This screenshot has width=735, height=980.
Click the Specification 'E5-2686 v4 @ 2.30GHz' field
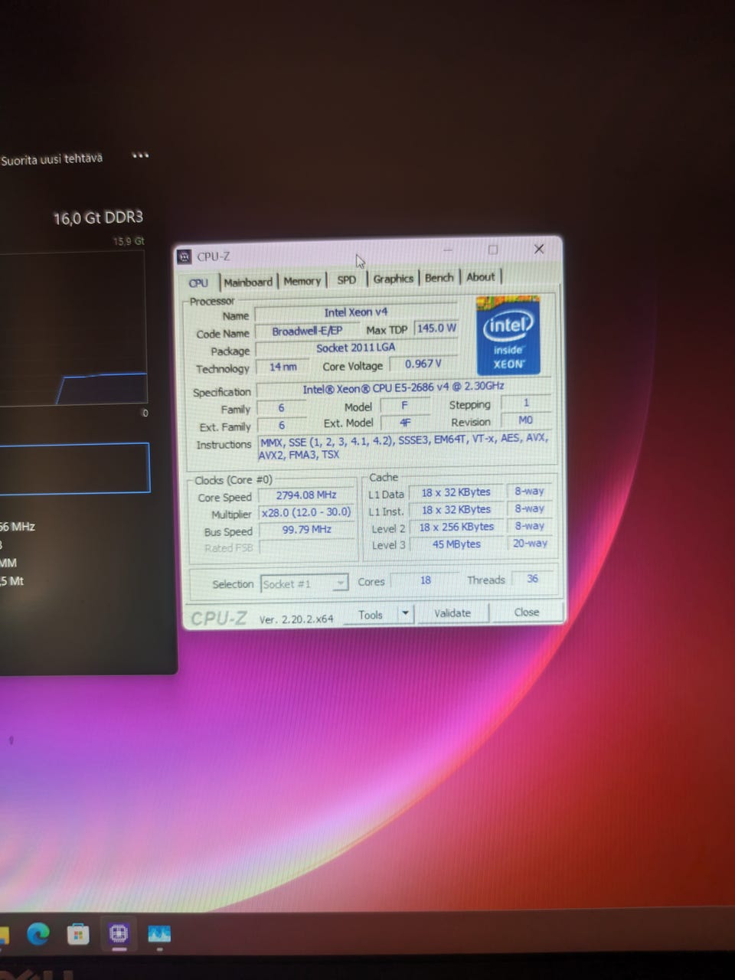(403, 387)
